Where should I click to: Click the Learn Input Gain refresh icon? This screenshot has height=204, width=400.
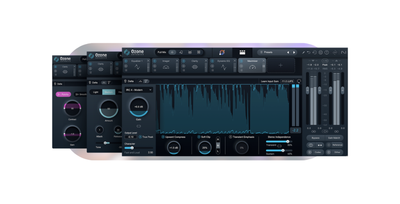299,81
